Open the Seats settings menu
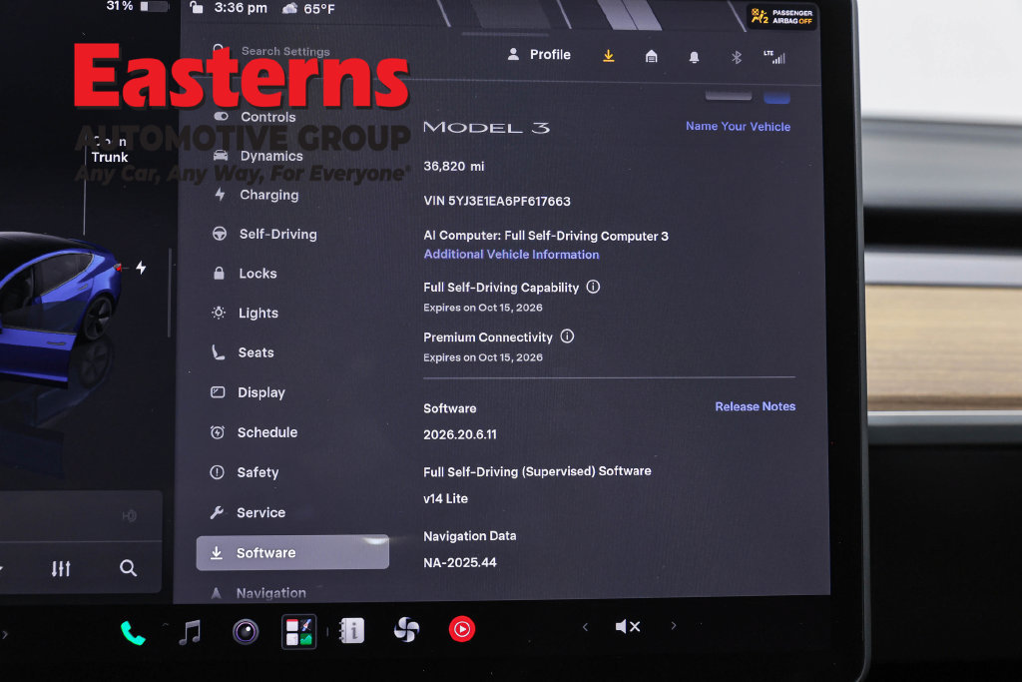1022x682 pixels. (x=243, y=352)
